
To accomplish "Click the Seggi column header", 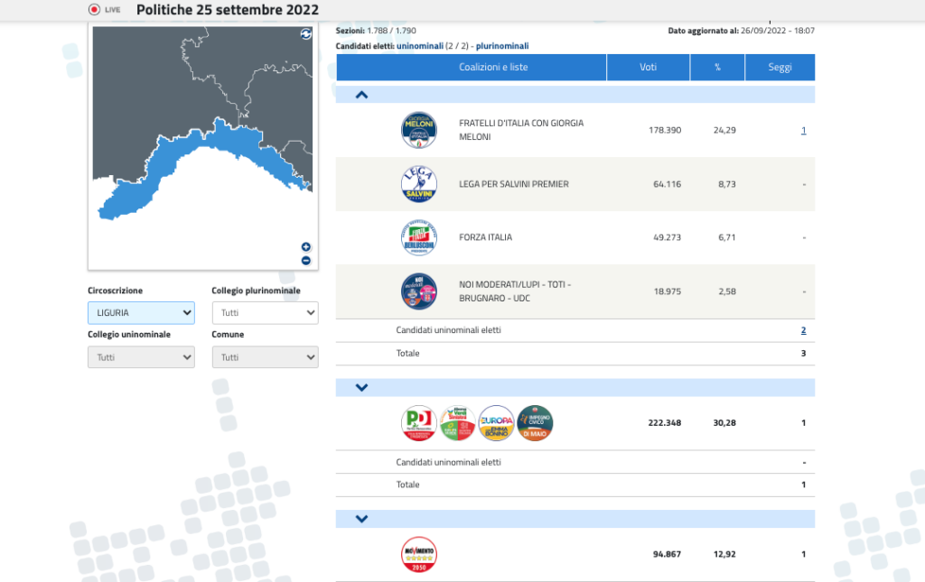I will click(780, 67).
